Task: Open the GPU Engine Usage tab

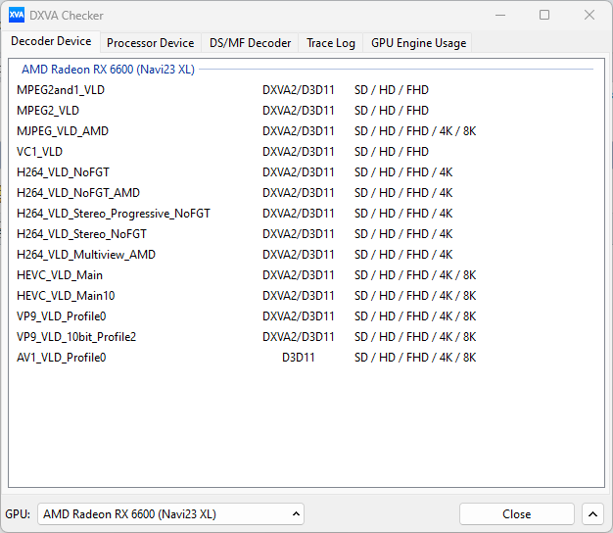Action: point(418,43)
